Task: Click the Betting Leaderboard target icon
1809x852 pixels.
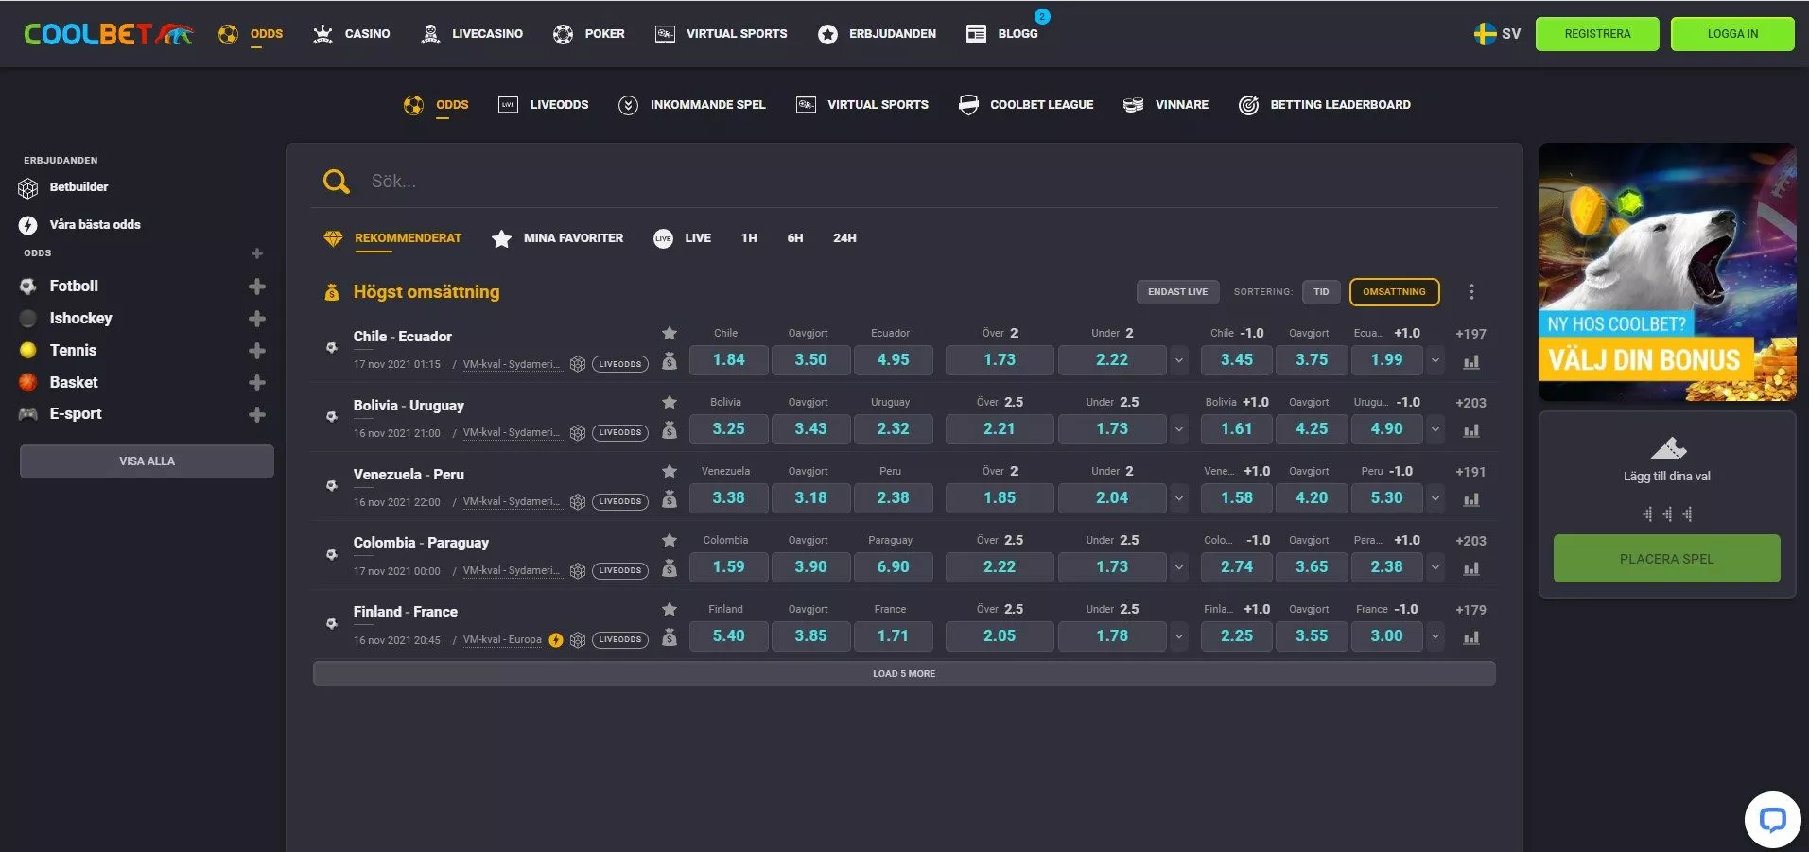Action: point(1248,105)
